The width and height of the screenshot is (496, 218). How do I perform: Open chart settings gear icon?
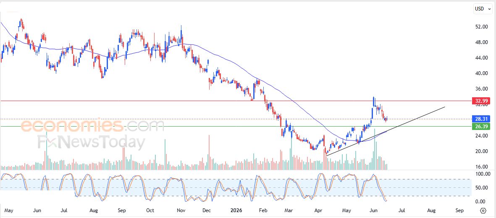(483, 210)
